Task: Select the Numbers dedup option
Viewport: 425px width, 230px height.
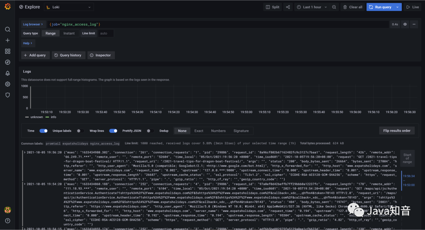Action: (x=218, y=131)
